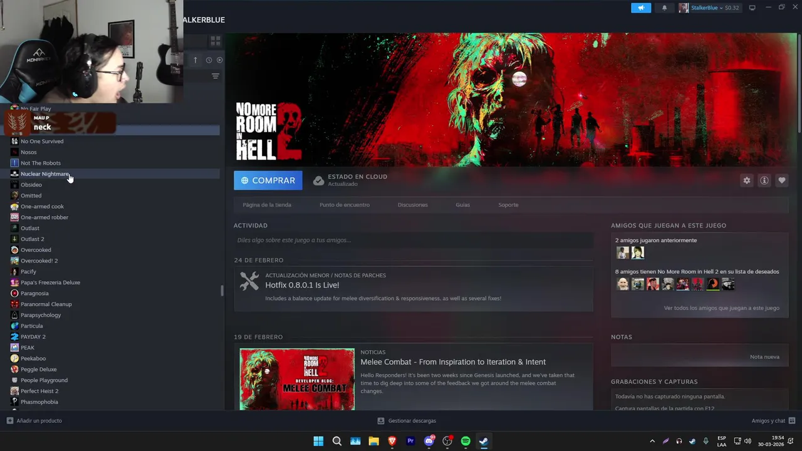
Task: Open the notifications bell
Action: tap(664, 8)
